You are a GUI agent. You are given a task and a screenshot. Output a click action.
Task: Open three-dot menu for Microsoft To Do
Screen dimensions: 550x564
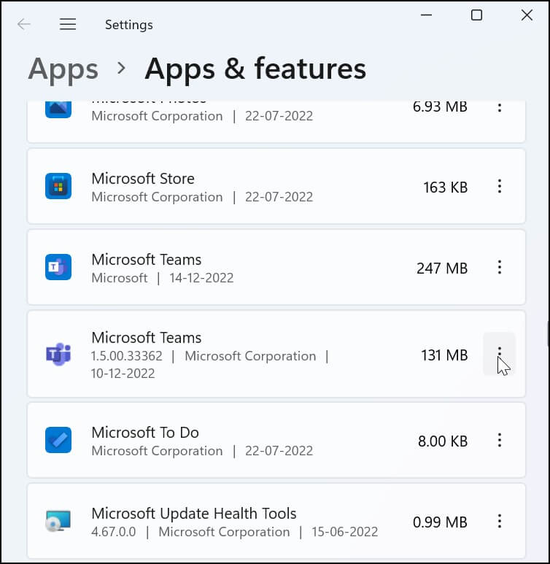pos(499,440)
